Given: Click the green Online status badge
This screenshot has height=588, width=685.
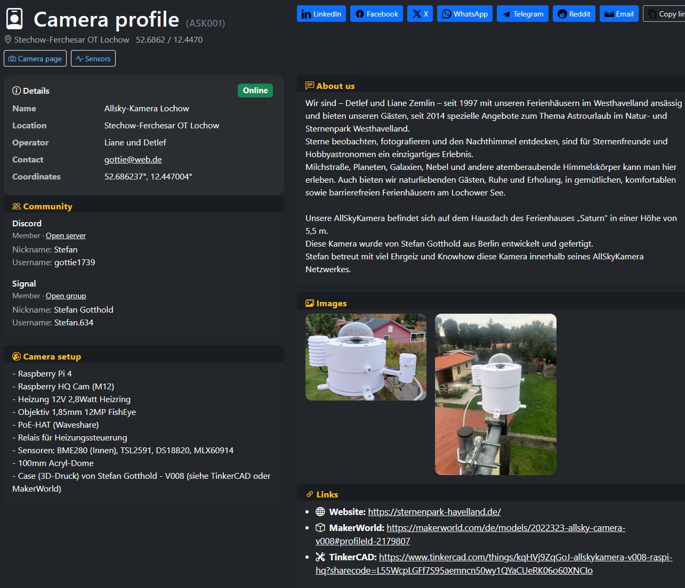Looking at the screenshot, I should click(x=255, y=91).
